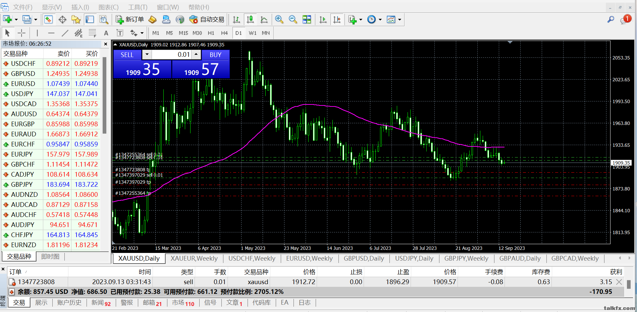The width and height of the screenshot is (637, 312).
Task: Open the search magnifier at top right
Action: point(611,19)
